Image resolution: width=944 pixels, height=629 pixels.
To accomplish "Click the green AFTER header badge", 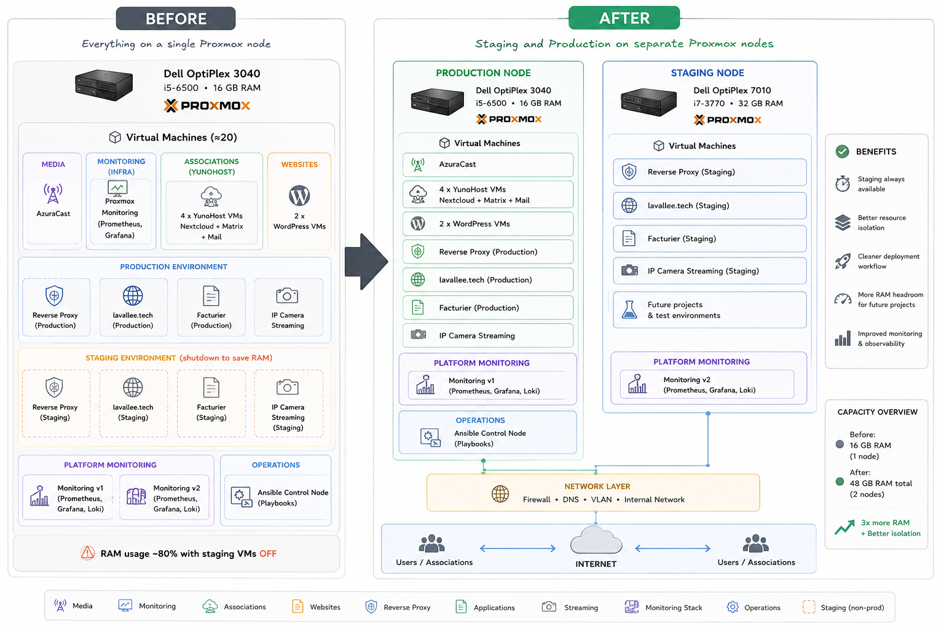I will [x=624, y=18].
